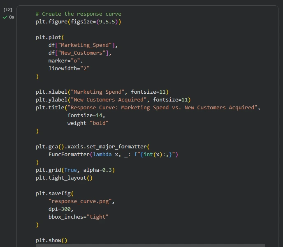Image resolution: width=283 pixels, height=247 pixels.
Task: Click the 'weight="bold"' argument
Action: coord(88,123)
